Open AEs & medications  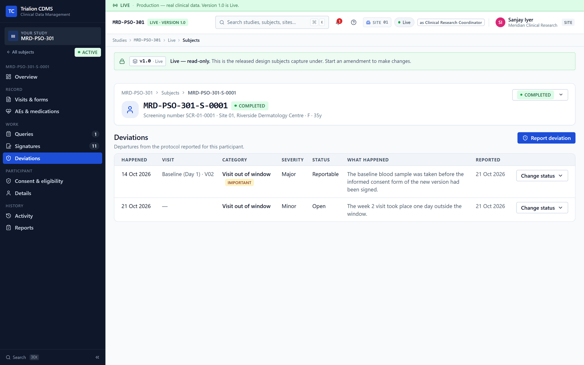(52, 111)
